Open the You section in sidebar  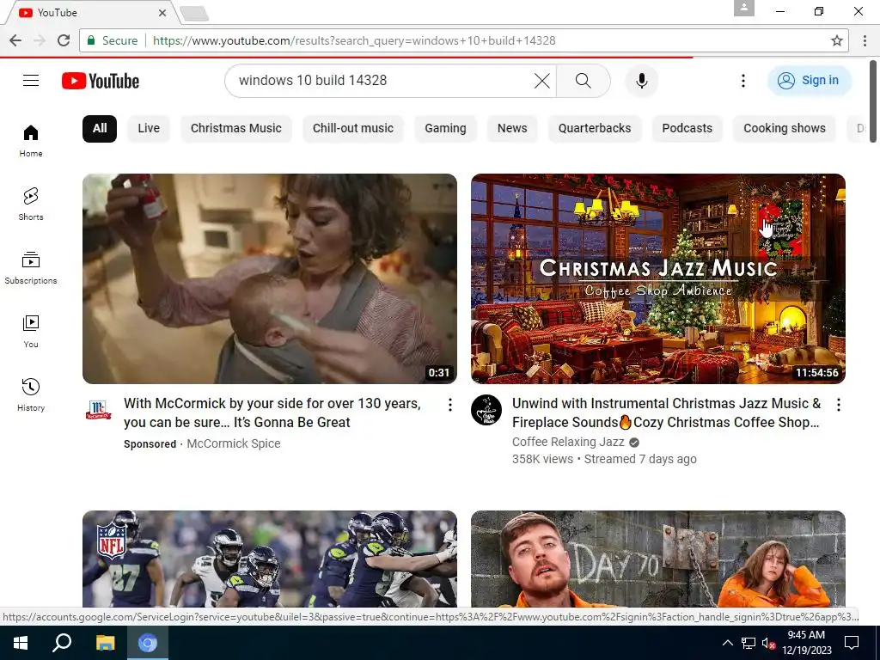coord(31,332)
